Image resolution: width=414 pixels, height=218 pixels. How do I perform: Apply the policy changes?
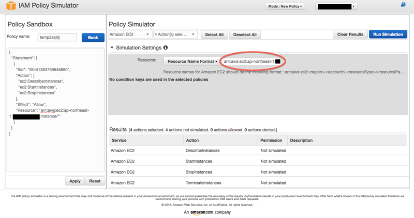[75, 181]
